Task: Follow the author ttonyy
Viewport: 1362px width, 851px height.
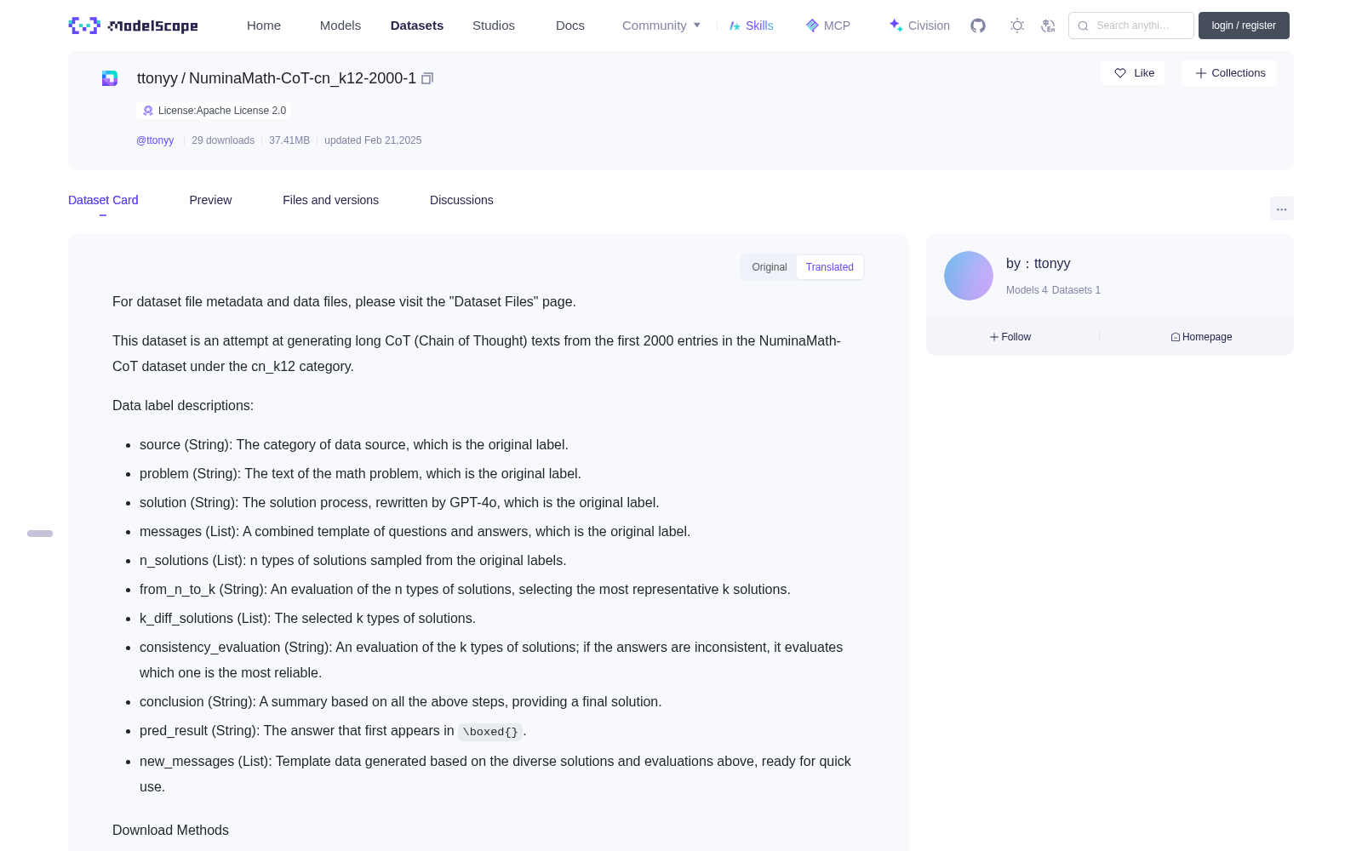Action: [x=1010, y=337]
